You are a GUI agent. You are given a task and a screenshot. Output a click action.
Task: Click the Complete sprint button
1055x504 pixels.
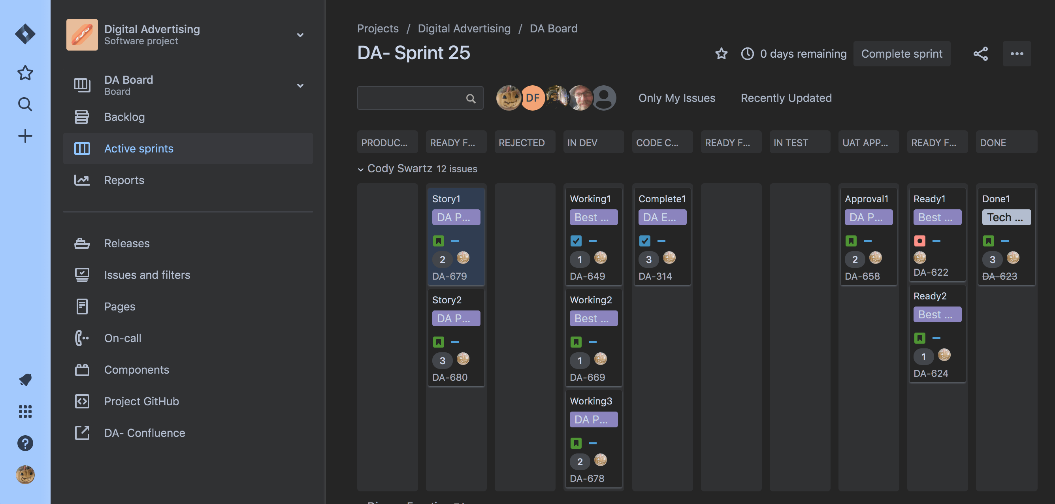[x=902, y=53]
